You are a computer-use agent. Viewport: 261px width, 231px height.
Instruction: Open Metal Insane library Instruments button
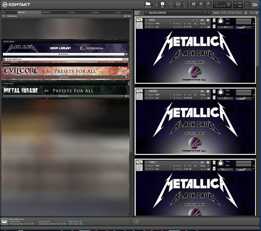tap(64, 96)
